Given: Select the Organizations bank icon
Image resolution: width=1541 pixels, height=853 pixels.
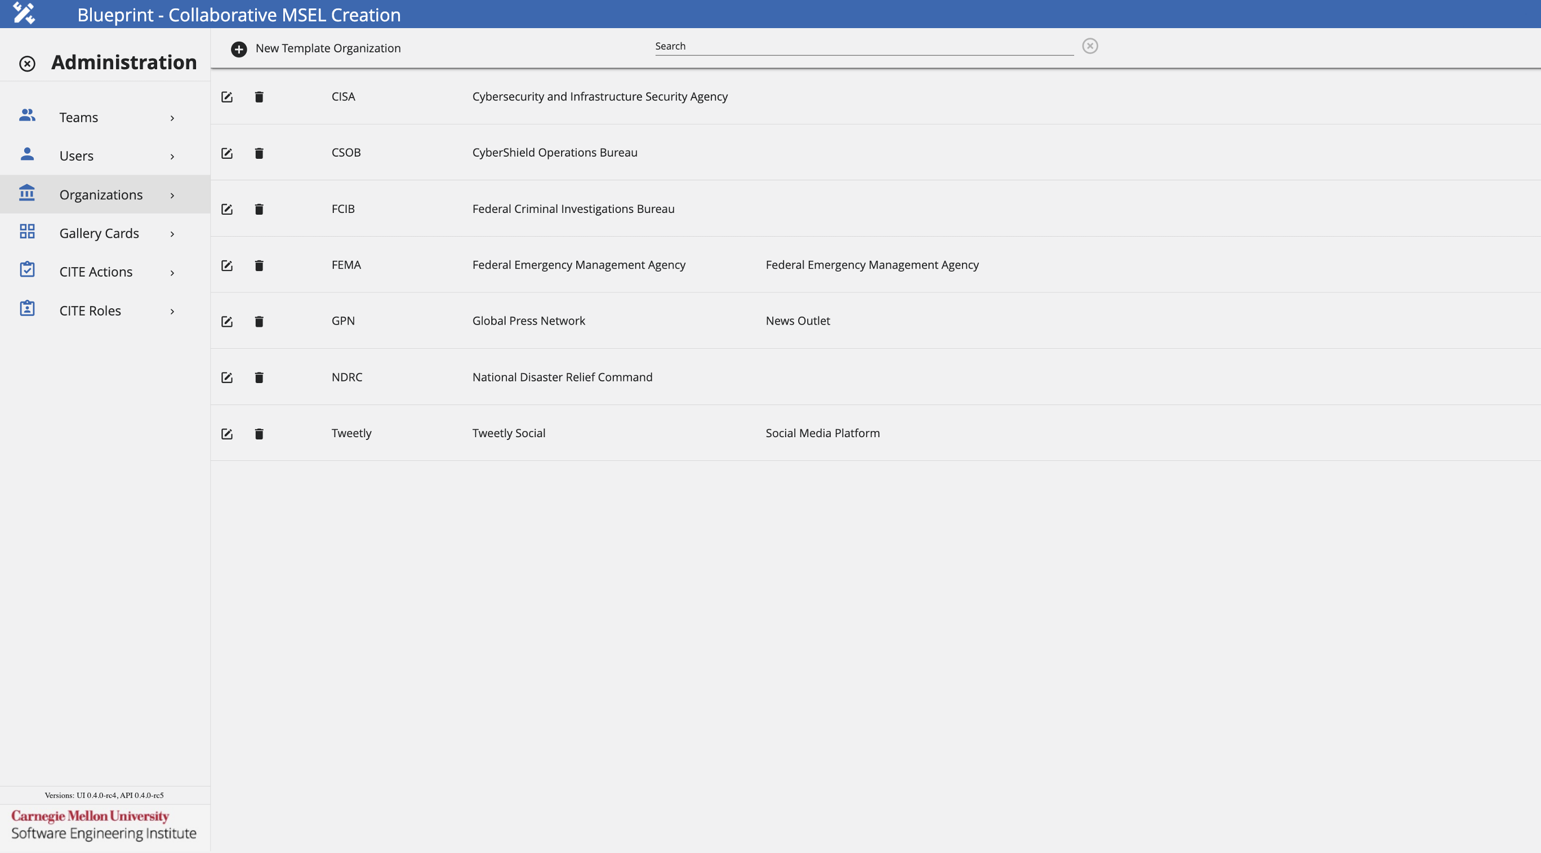Looking at the screenshot, I should coord(28,193).
